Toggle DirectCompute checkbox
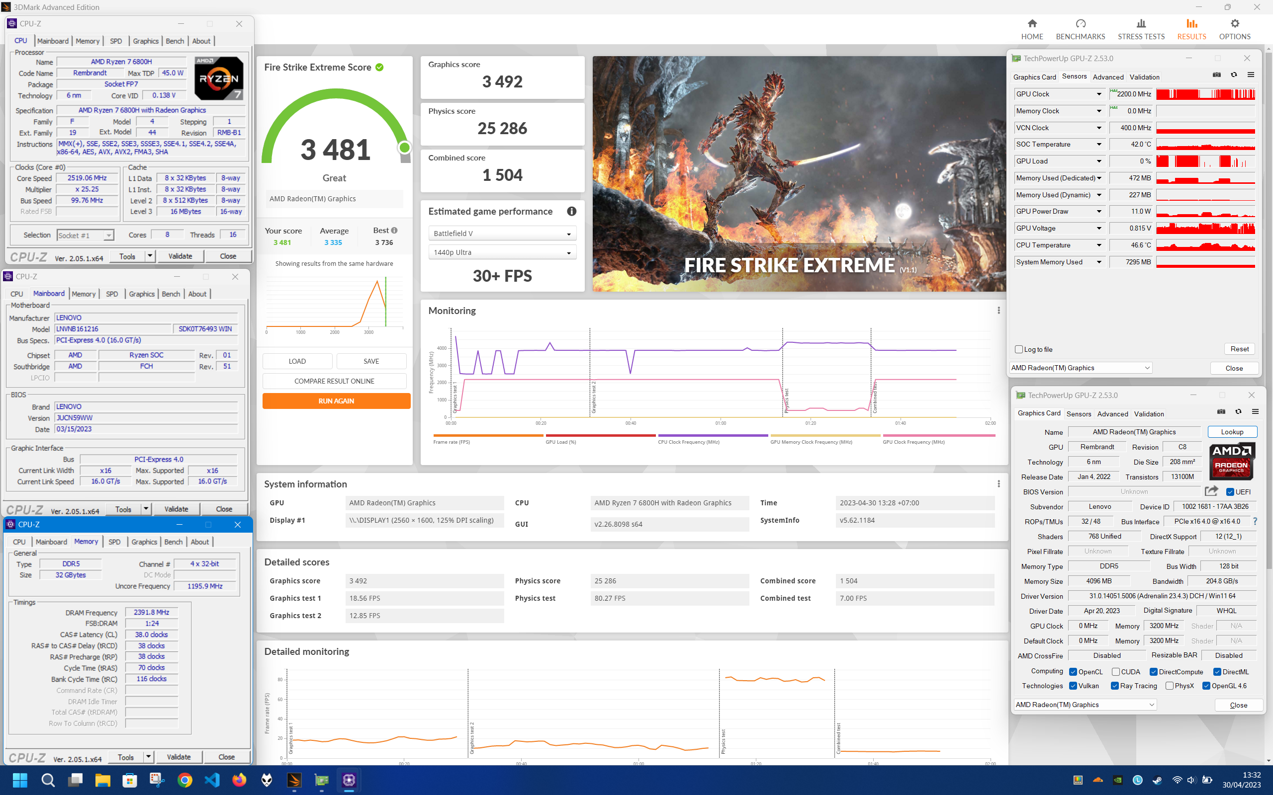 click(1154, 671)
